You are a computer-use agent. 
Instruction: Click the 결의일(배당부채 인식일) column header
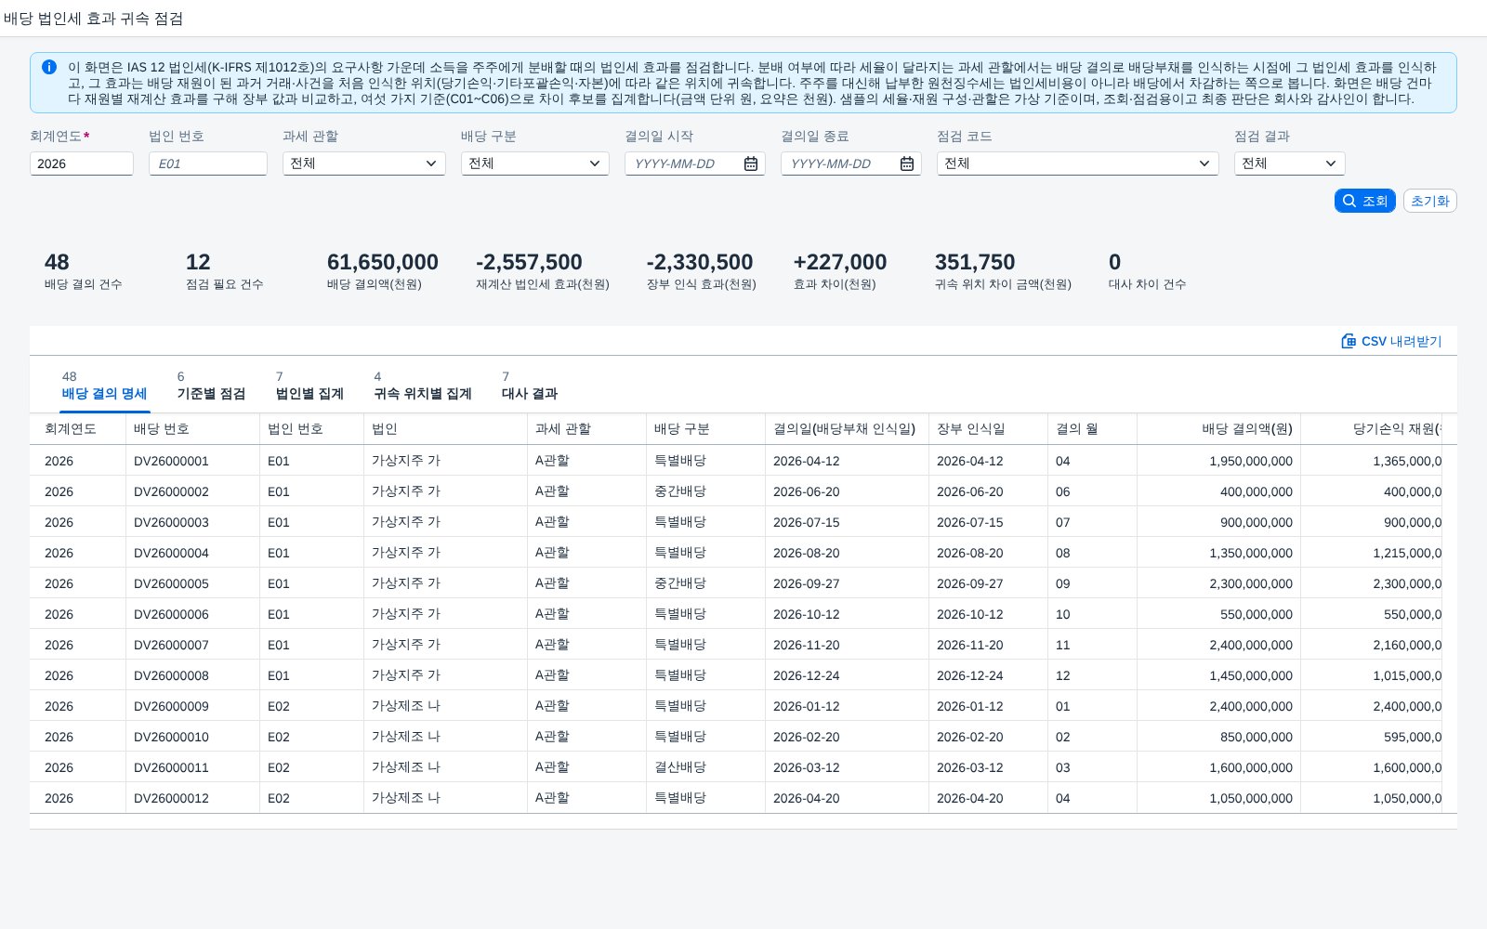coord(847,429)
